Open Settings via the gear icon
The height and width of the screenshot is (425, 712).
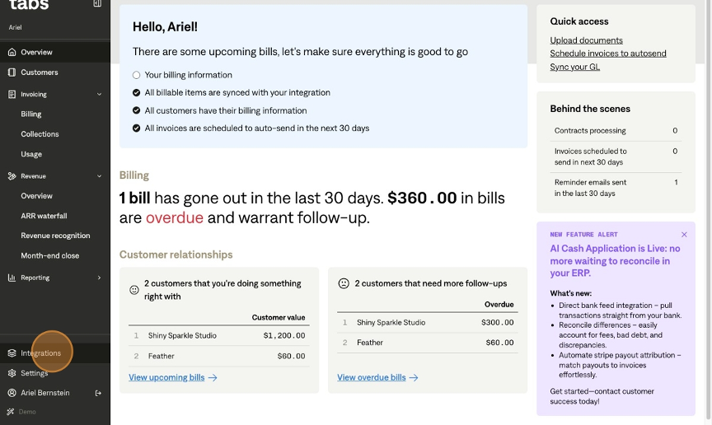12,373
